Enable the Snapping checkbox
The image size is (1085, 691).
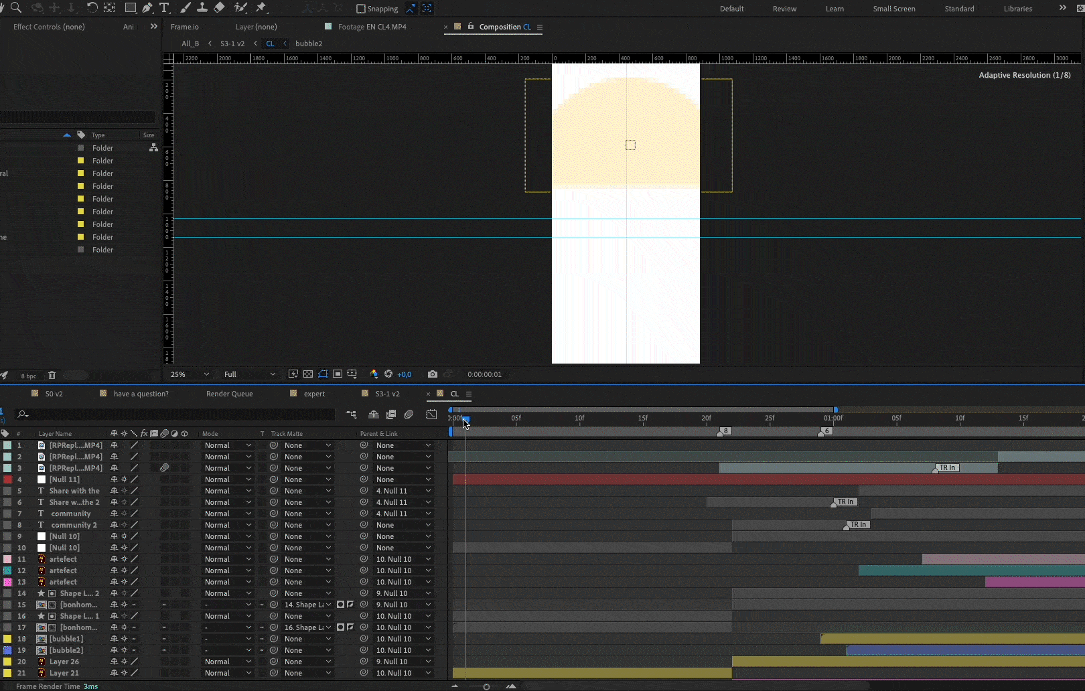click(x=361, y=9)
